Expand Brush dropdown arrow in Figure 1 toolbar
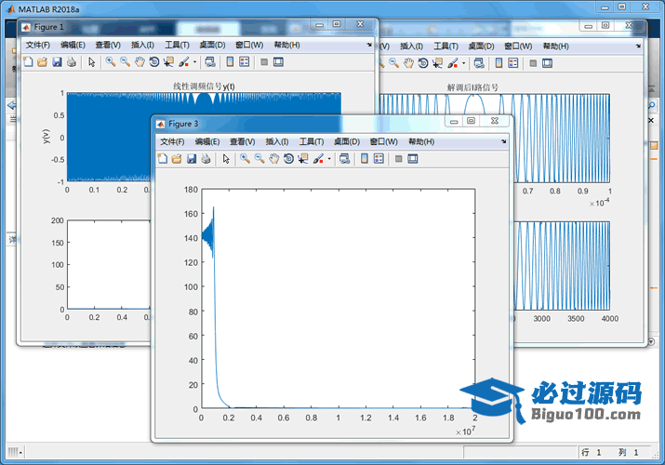The height and width of the screenshot is (465, 665). (x=193, y=62)
